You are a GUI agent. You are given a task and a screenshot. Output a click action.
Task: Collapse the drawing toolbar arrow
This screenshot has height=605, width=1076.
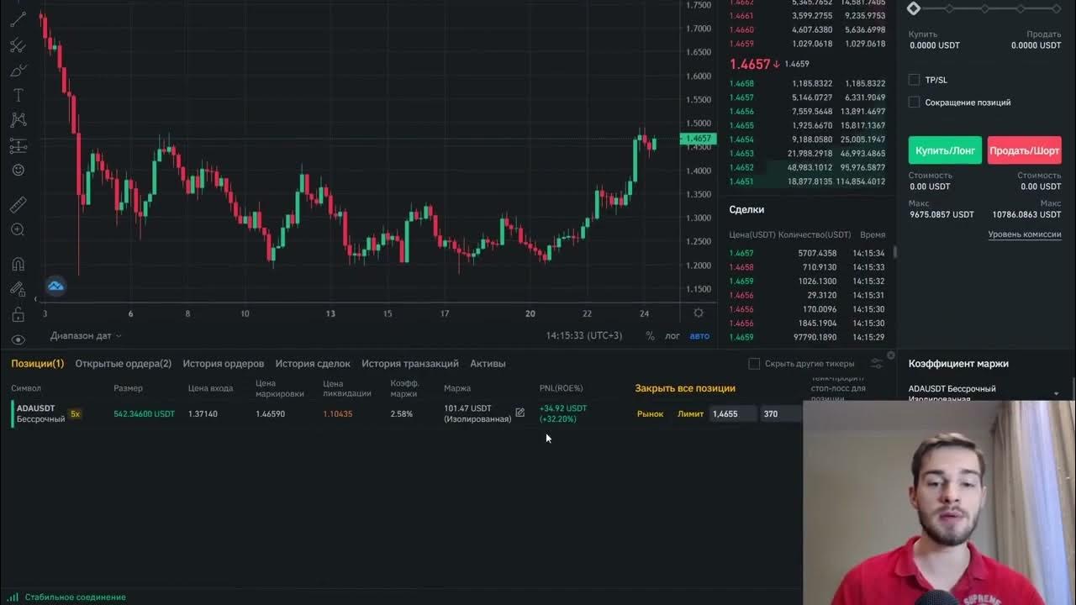[x=36, y=299]
